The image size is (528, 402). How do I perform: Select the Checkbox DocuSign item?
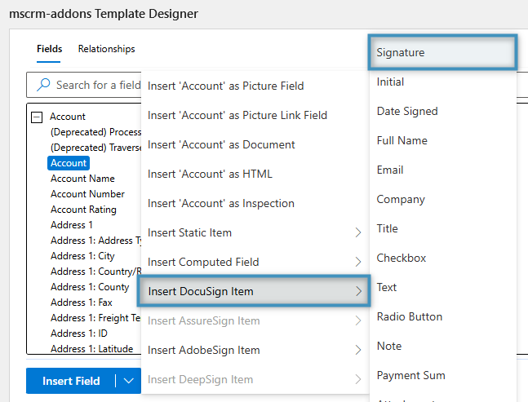pos(402,258)
